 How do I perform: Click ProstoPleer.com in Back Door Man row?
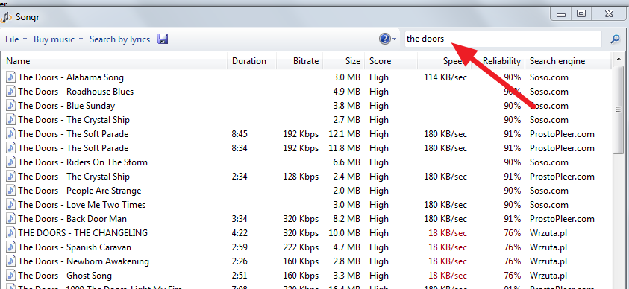562,219
